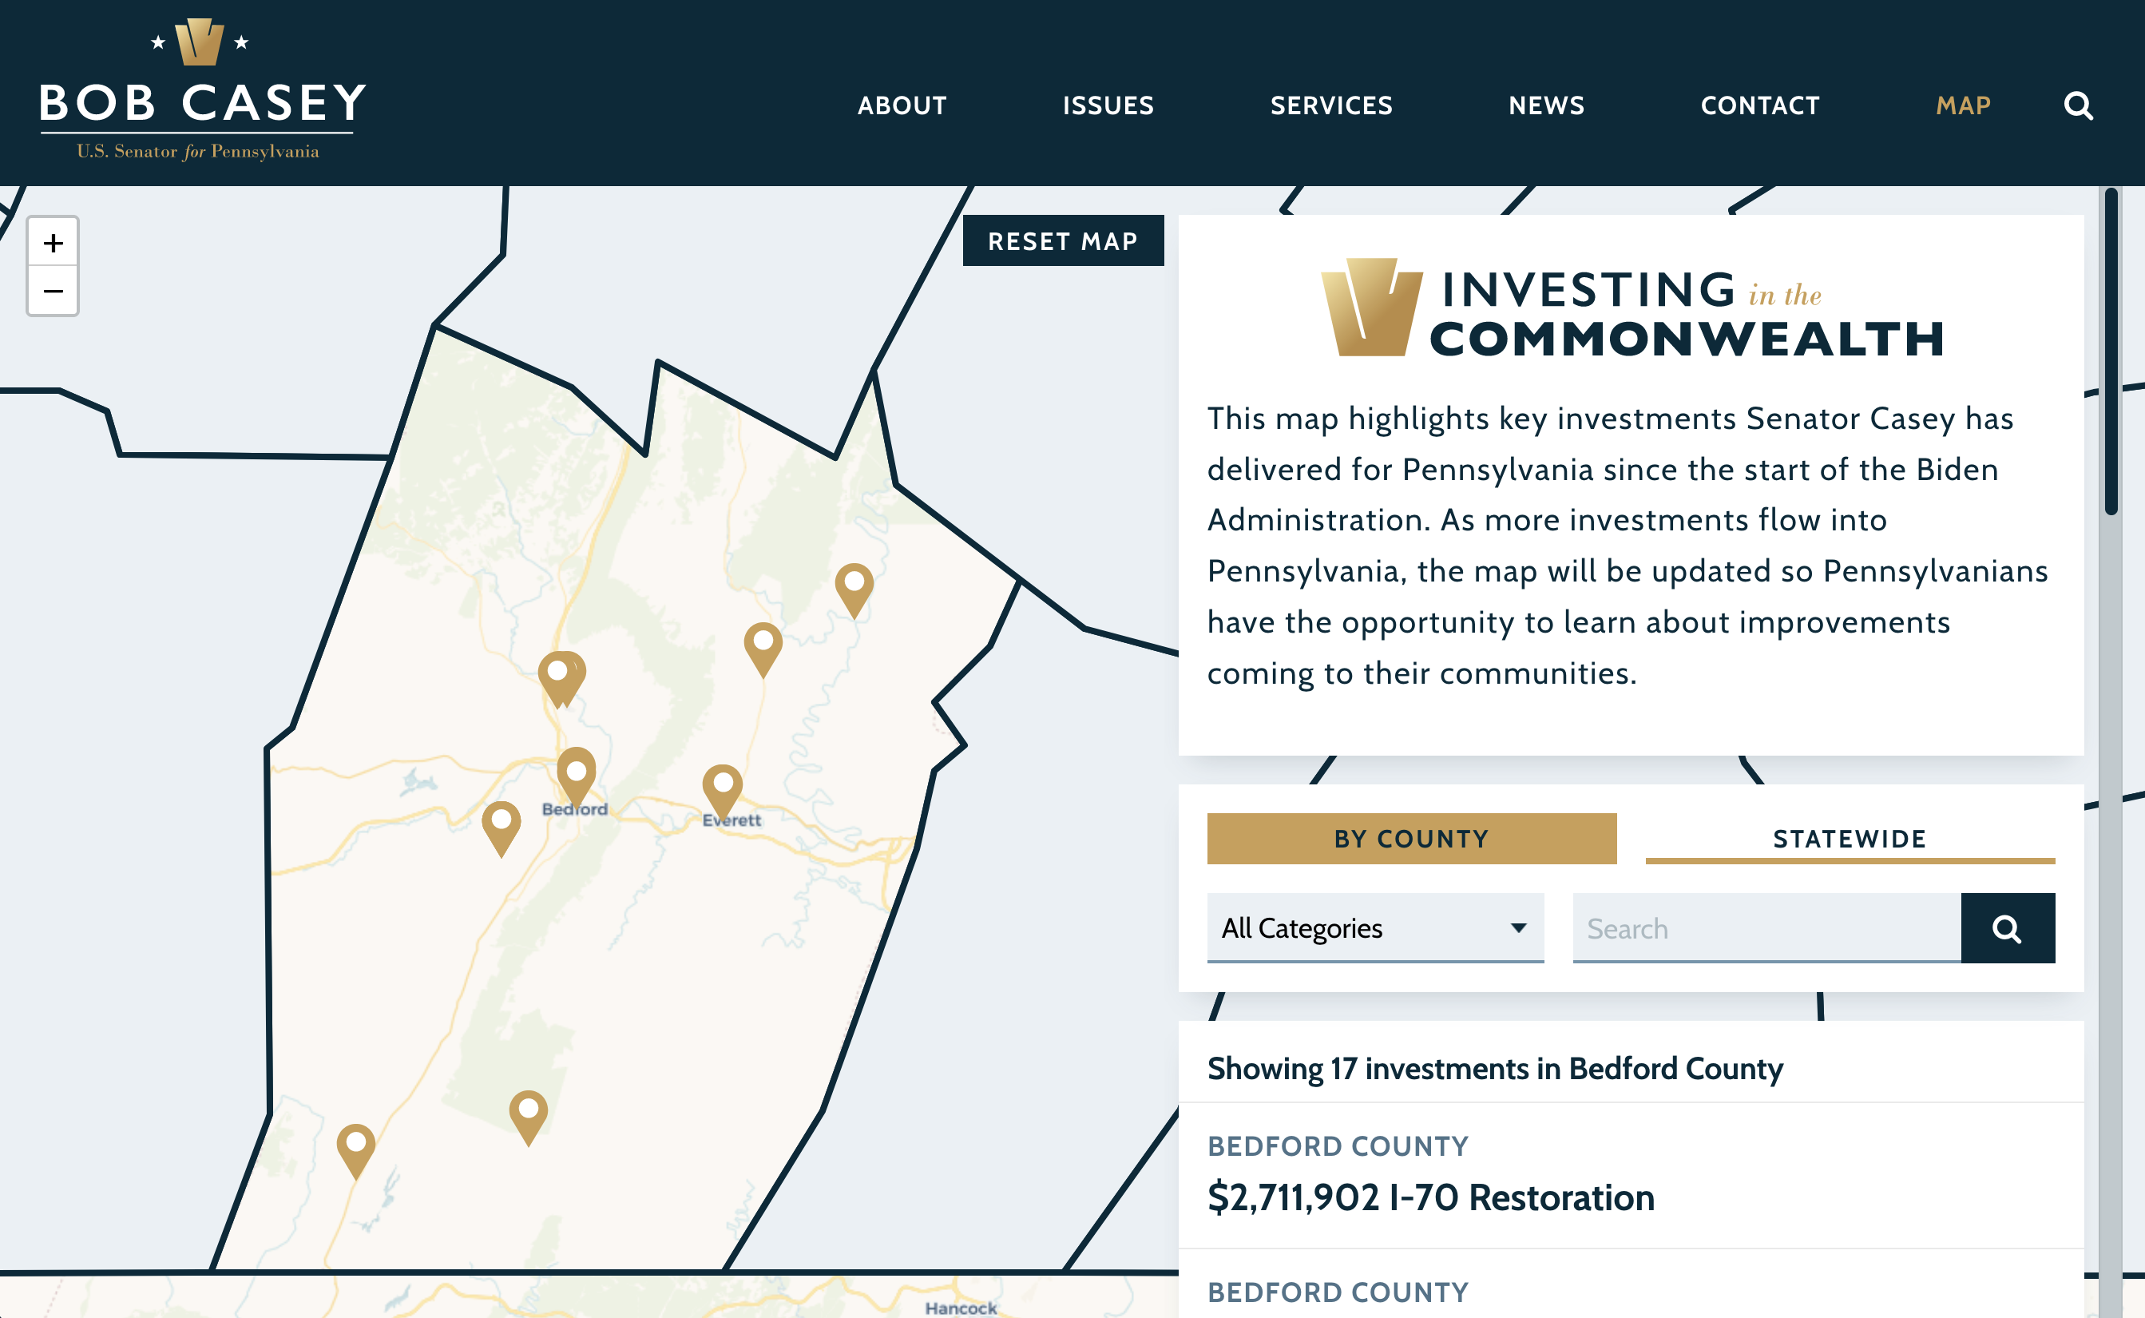Image resolution: width=2145 pixels, height=1318 pixels.
Task: Open the ISSUES menu
Action: coord(1108,105)
